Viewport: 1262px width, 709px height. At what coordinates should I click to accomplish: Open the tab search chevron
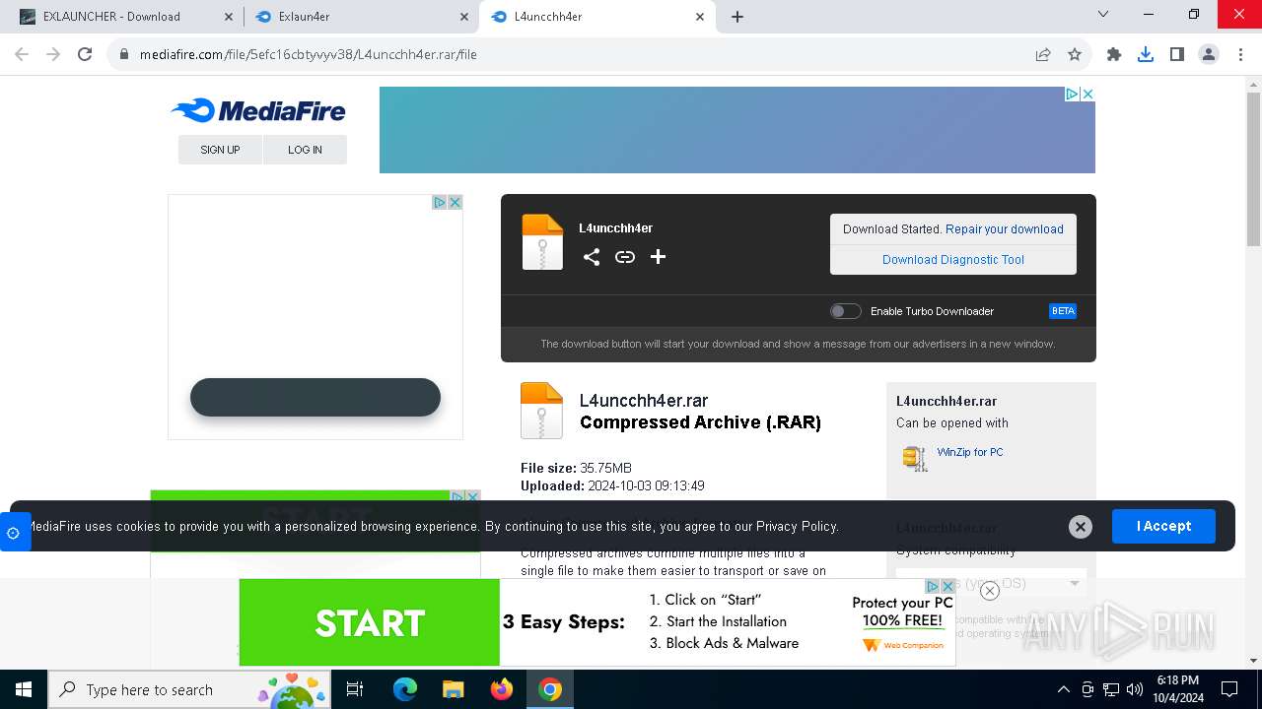1103,15
